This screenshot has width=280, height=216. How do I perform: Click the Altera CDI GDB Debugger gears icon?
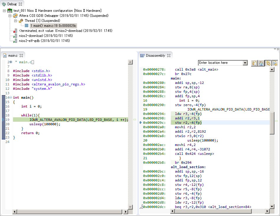[15, 15]
